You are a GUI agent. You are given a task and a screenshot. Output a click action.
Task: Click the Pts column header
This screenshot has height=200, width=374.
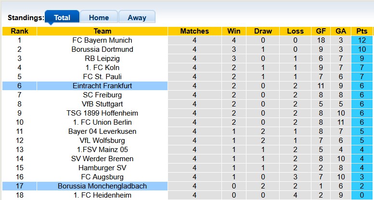tap(362, 31)
